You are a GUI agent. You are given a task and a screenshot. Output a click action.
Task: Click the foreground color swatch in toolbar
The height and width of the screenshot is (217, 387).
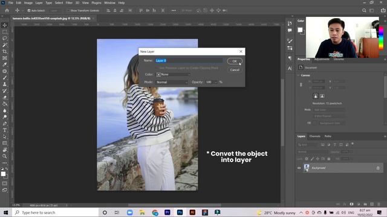tap(3, 174)
